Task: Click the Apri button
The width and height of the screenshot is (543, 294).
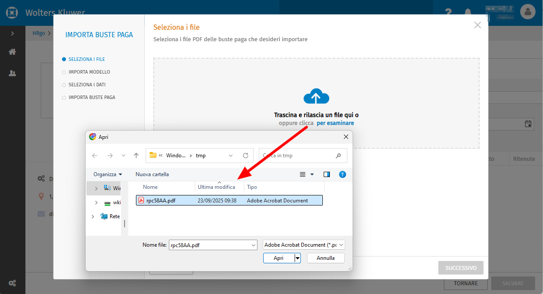Action: 279,258
